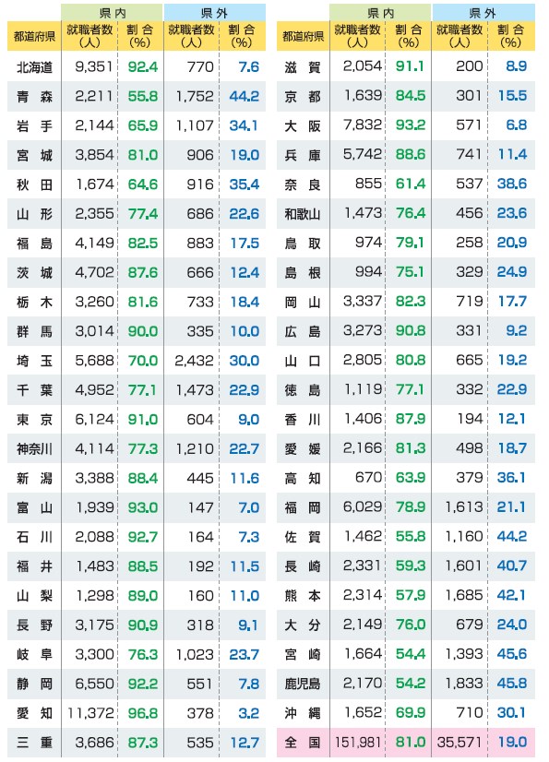The image size is (549, 762).
Task: Click 愛知 in-prefecture count 11,372
Action: 90,713
